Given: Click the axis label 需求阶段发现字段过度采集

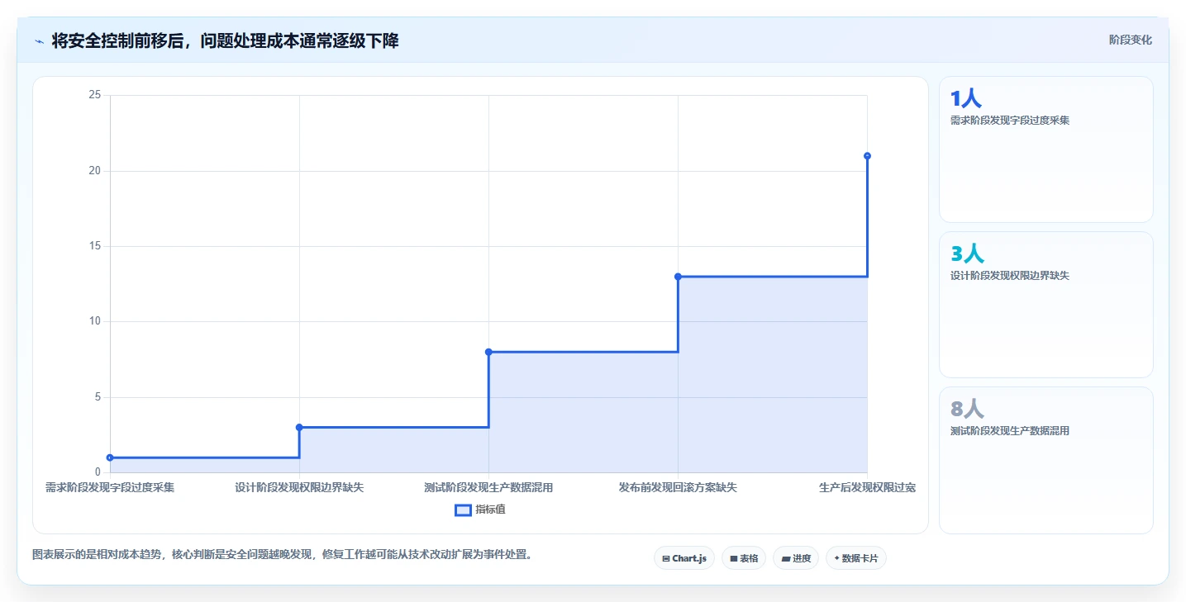Looking at the screenshot, I should (x=110, y=487).
